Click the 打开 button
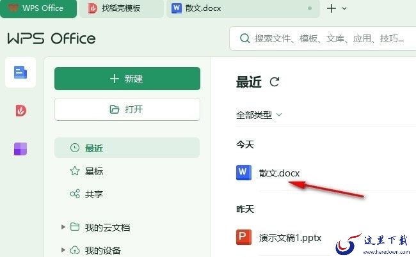This screenshot has width=416, height=257. [127, 109]
